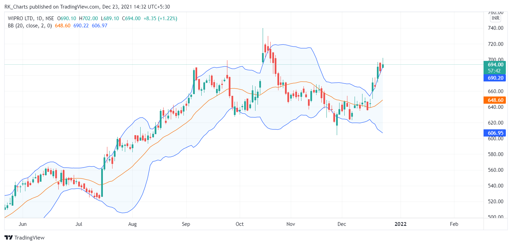512x245 pixels.
Task: Click the 520.00 price axis label
Action: coord(496,201)
